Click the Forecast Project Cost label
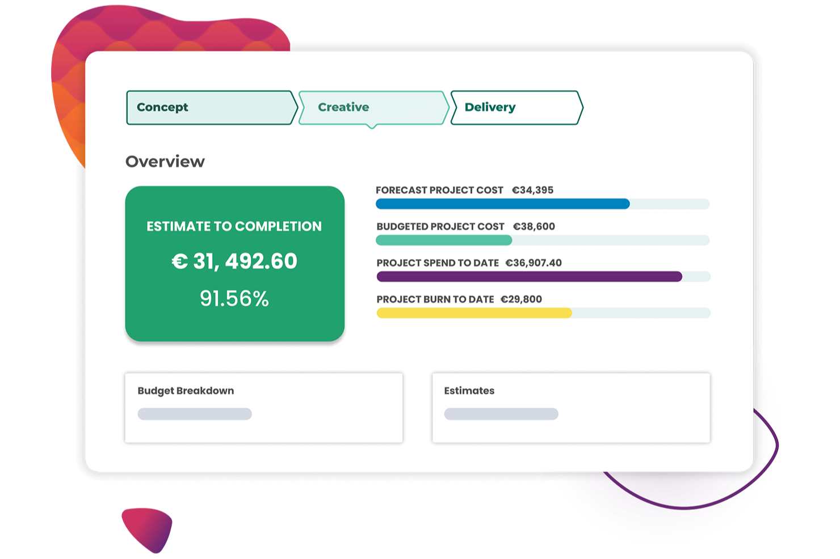 439,190
